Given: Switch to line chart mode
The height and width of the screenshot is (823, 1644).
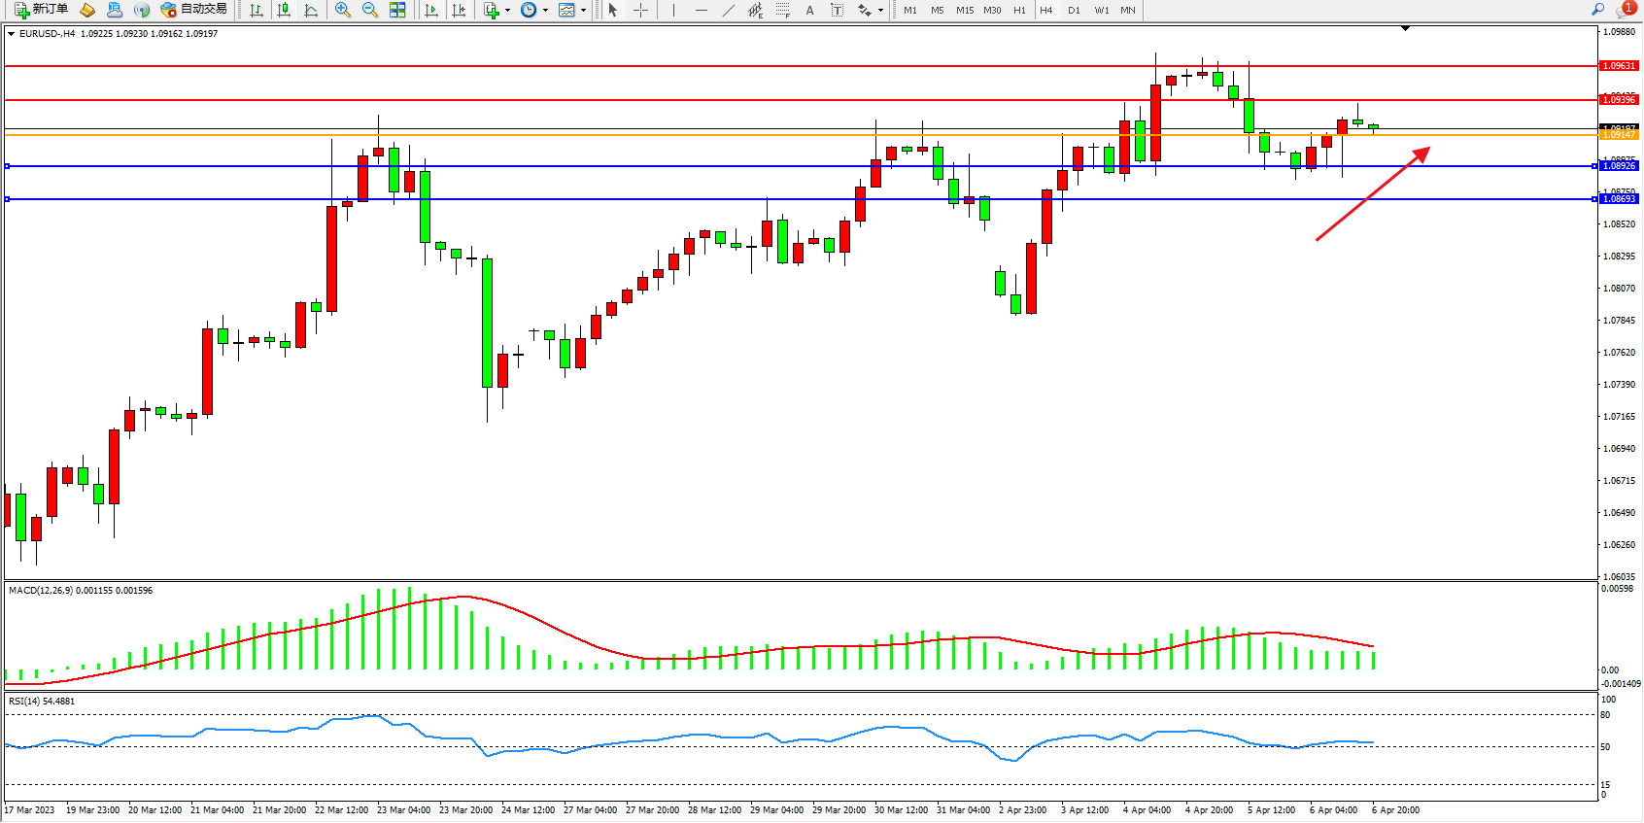Looking at the screenshot, I should pyautogui.click(x=311, y=10).
